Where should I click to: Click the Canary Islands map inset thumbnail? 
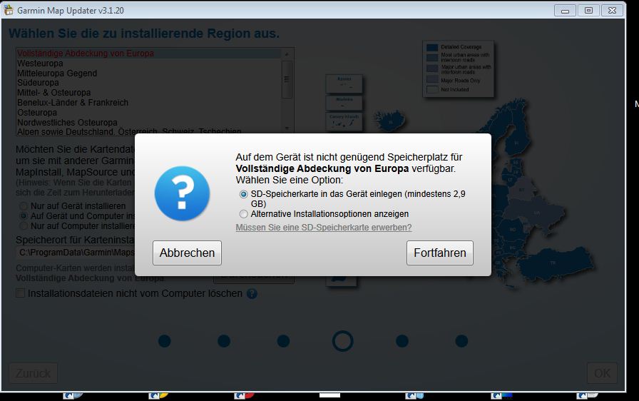(x=344, y=122)
